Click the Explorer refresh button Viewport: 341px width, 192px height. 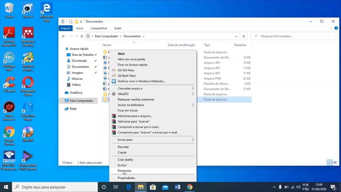244,36
